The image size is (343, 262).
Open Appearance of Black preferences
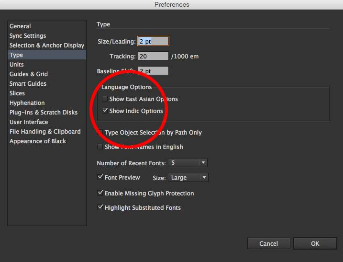tap(38, 141)
